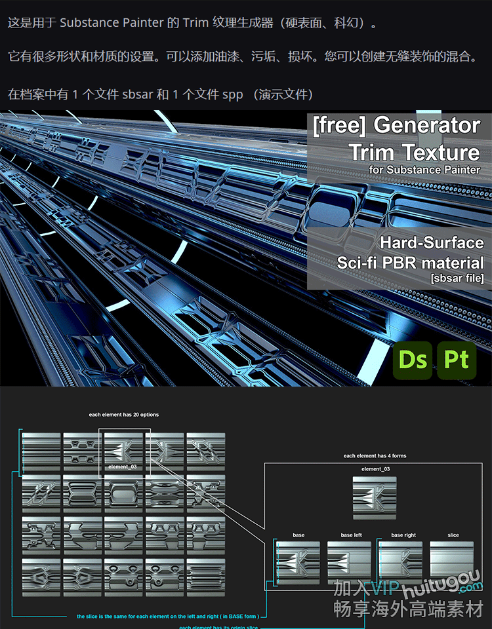This screenshot has width=492, height=629.
Task: Select the 'base right' form thumbnail
Action: click(x=402, y=562)
